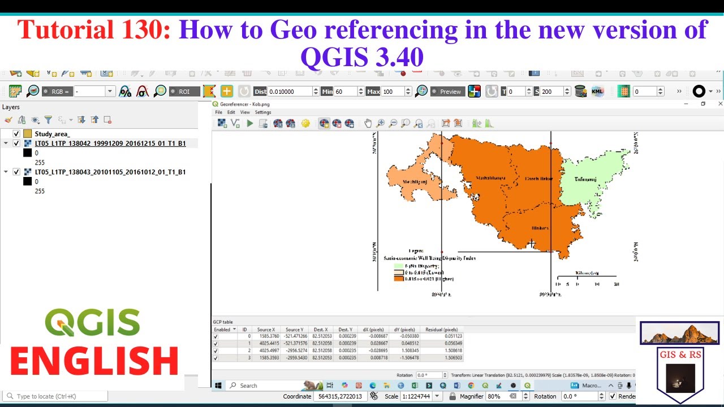Uncheck Enabled for GCP ID 0
The image size is (724, 407).
coord(216,336)
